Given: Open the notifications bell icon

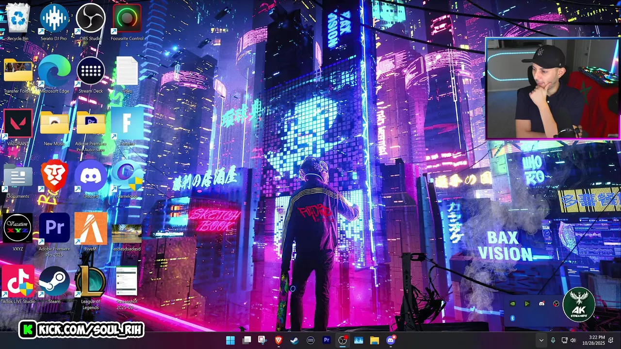Looking at the screenshot, I should (611, 340).
